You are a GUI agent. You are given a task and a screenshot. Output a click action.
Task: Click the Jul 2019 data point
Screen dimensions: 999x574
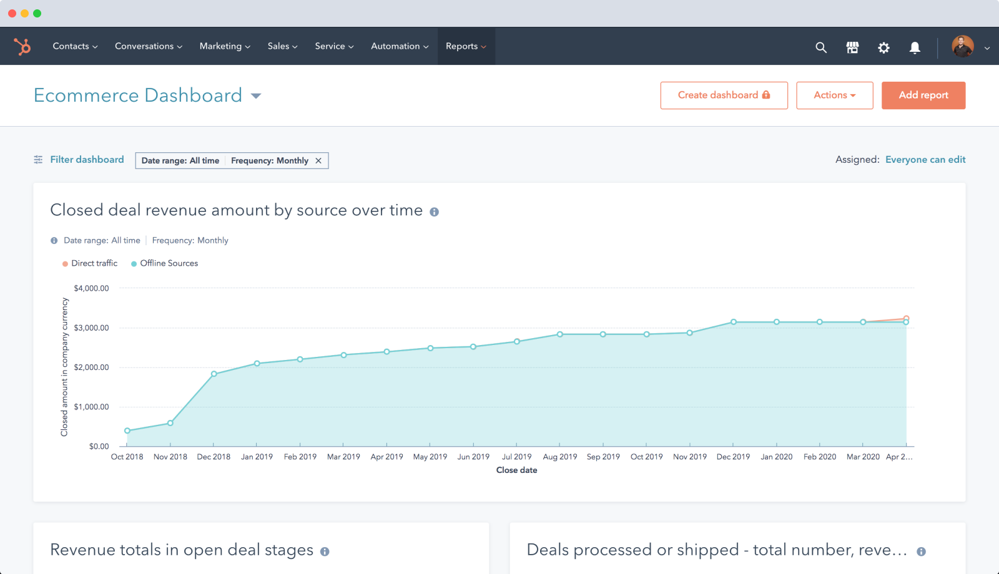(517, 341)
